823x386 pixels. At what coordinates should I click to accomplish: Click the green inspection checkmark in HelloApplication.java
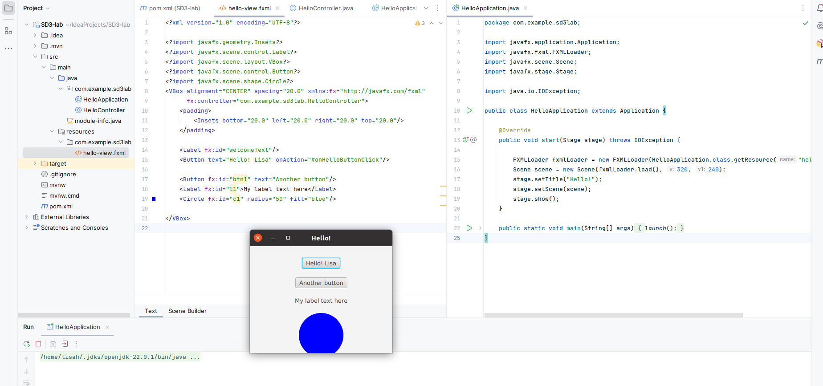[x=805, y=23]
